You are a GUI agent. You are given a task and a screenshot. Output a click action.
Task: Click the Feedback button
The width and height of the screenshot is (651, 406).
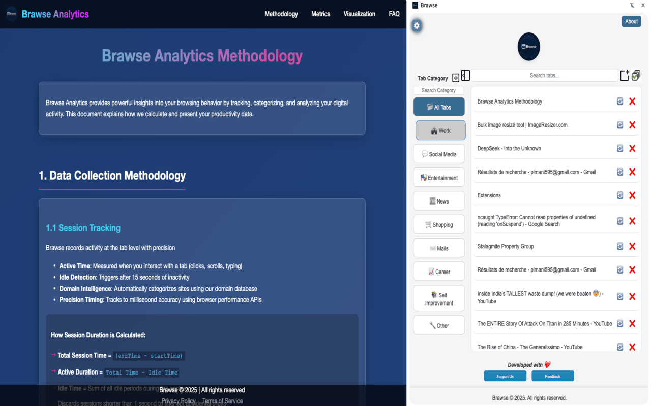(x=553, y=376)
